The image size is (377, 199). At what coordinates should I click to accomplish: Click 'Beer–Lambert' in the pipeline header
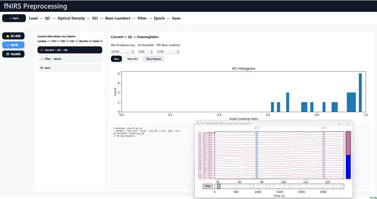coord(118,18)
